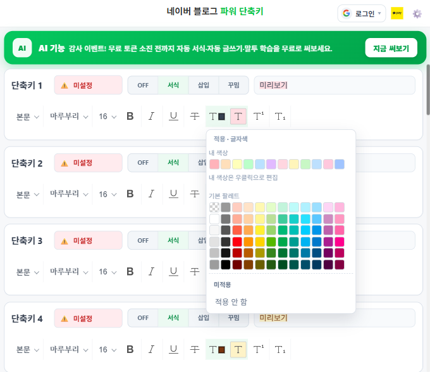Toggle italic in 단축키 1 row
The width and height of the screenshot is (430, 372).
point(152,117)
